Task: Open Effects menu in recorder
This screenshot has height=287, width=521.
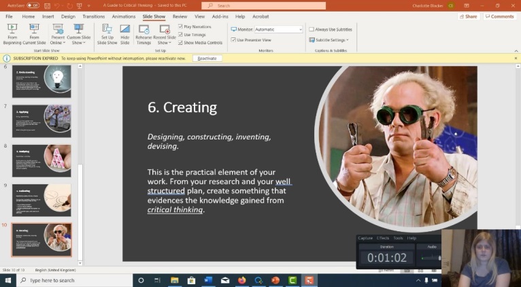Action: coord(383,238)
